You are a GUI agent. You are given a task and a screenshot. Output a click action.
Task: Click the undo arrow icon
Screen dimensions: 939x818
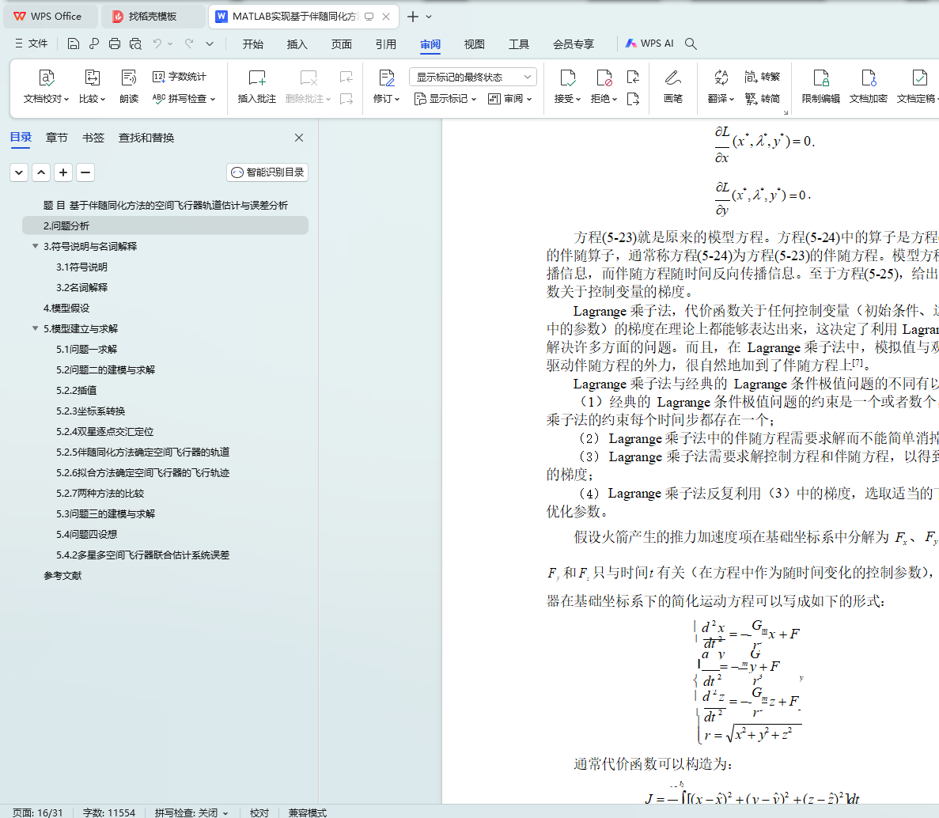click(x=157, y=44)
